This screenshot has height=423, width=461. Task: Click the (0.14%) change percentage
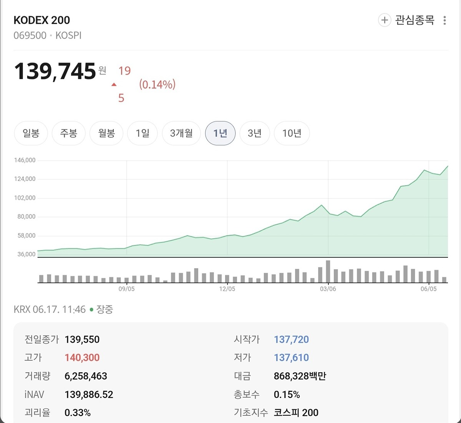tap(157, 85)
